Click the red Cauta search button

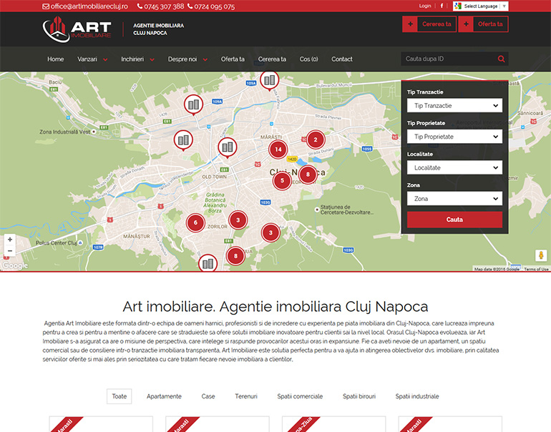(x=454, y=220)
